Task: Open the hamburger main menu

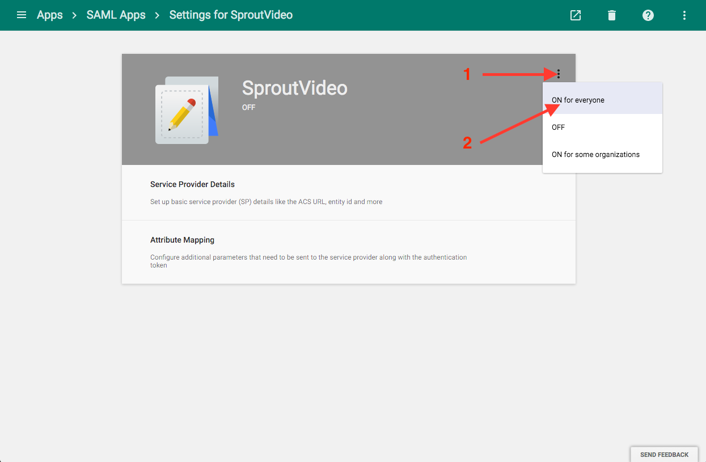Action: (x=22, y=15)
